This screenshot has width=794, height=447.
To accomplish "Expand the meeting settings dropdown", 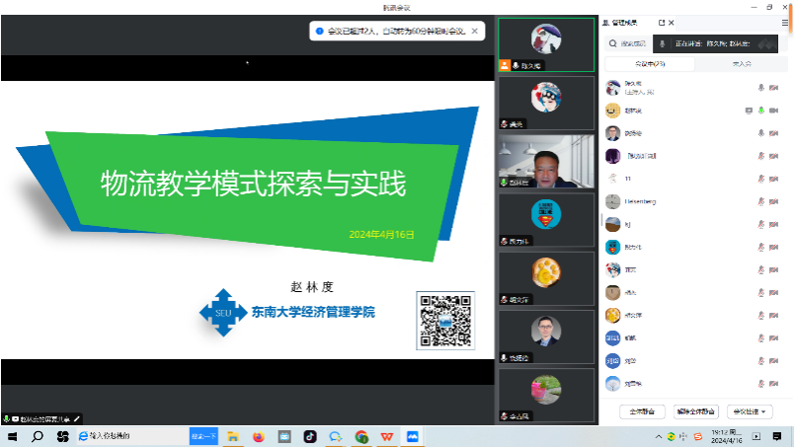I will click(750, 410).
